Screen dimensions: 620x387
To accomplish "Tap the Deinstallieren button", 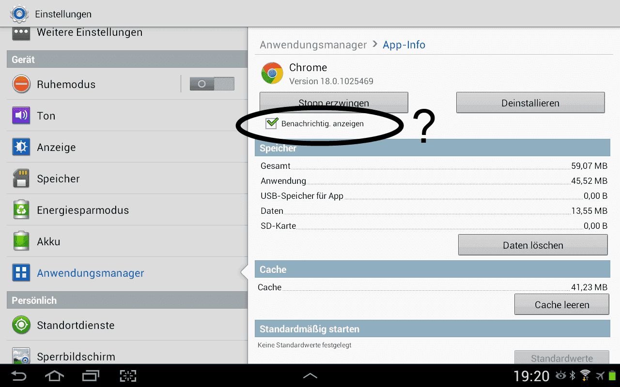I will click(530, 103).
